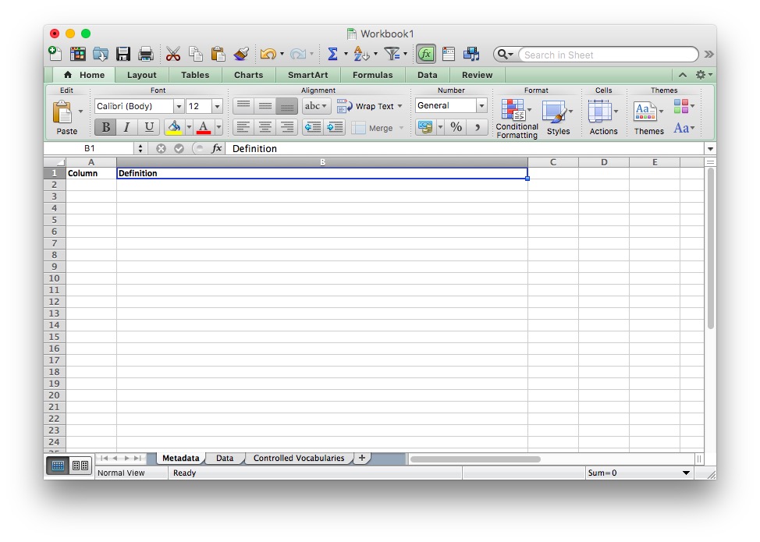The width and height of the screenshot is (760, 542).
Task: Click the Print icon
Action: [x=146, y=54]
